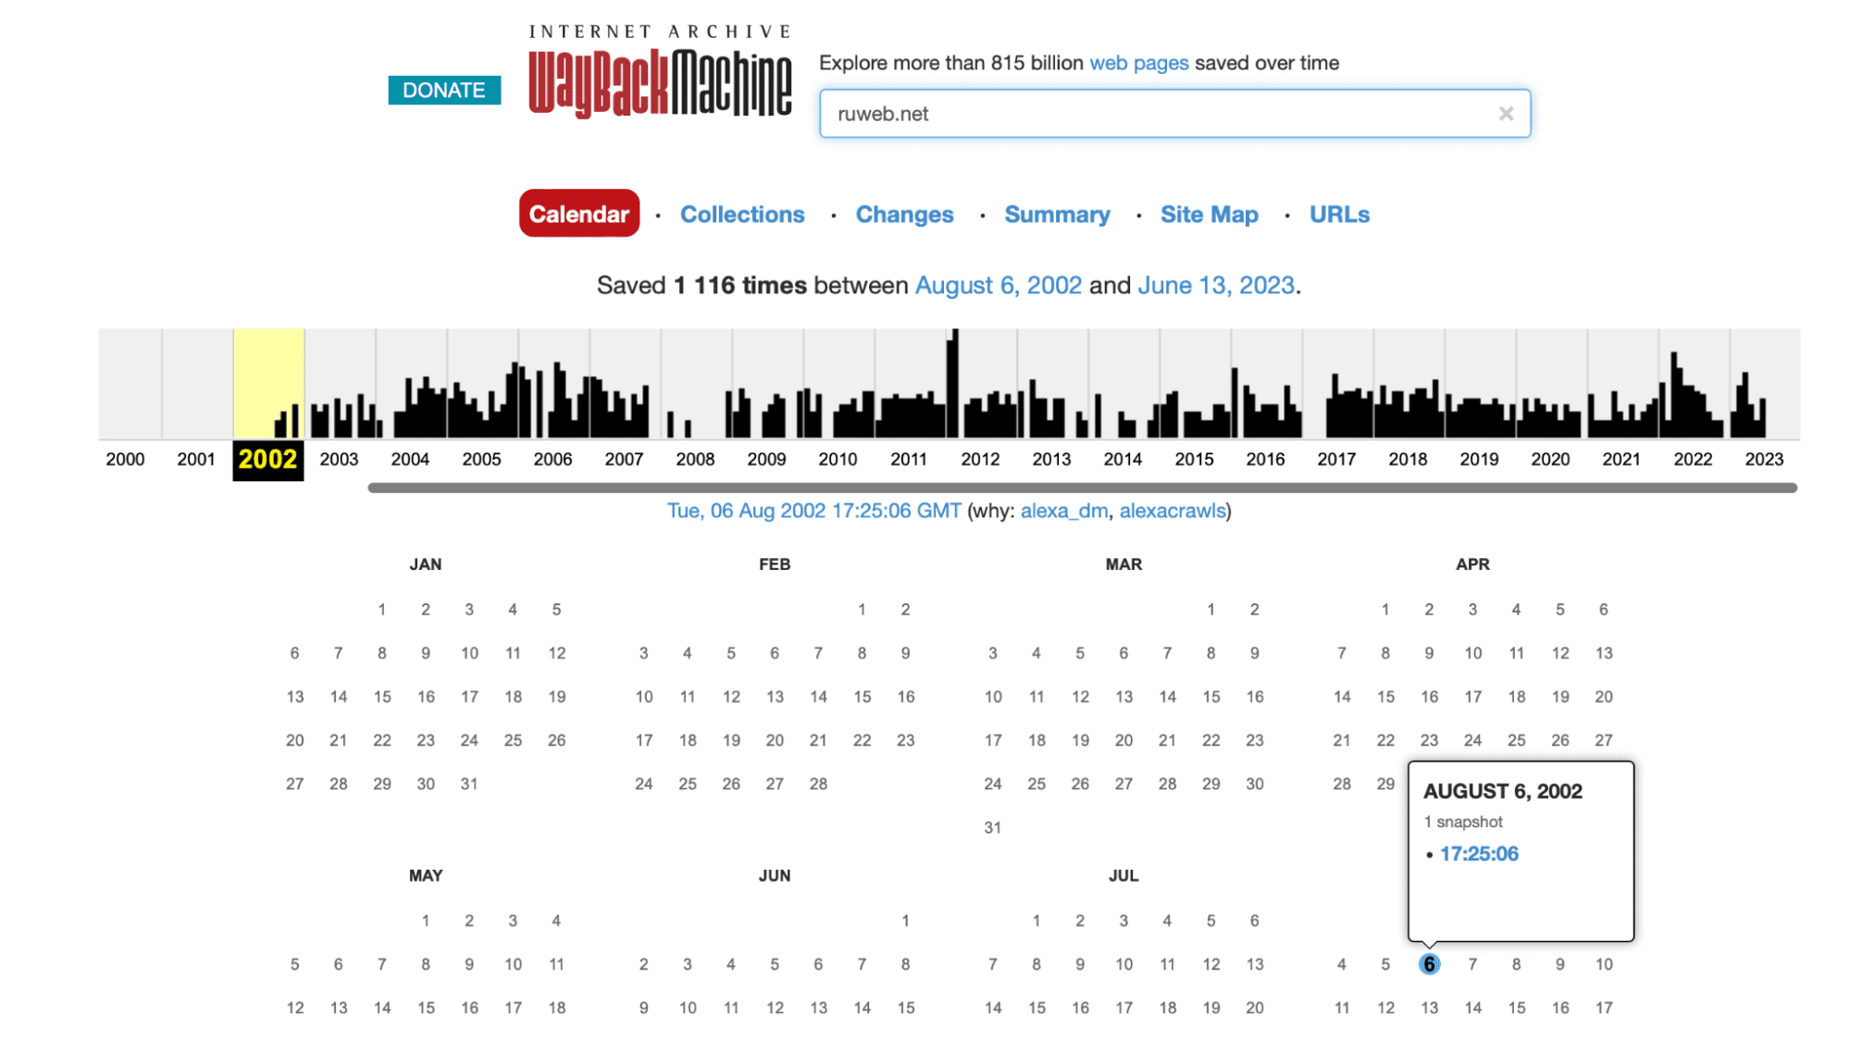Choose year 2008 on the timeline

pyautogui.click(x=695, y=459)
